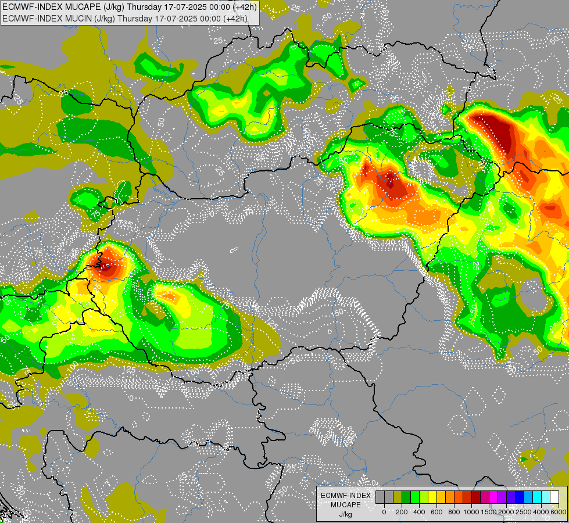Click the dark maroon swatch after 1000
Image resolution: width=569 pixels, height=523 pixels.
(x=476, y=497)
